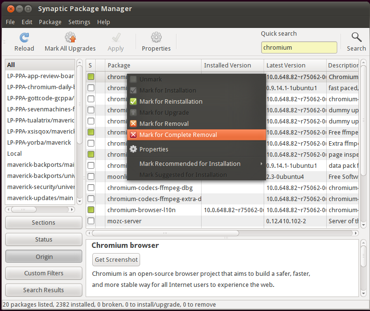Click origin list horizontal scroll-right arrow

coord(72,210)
